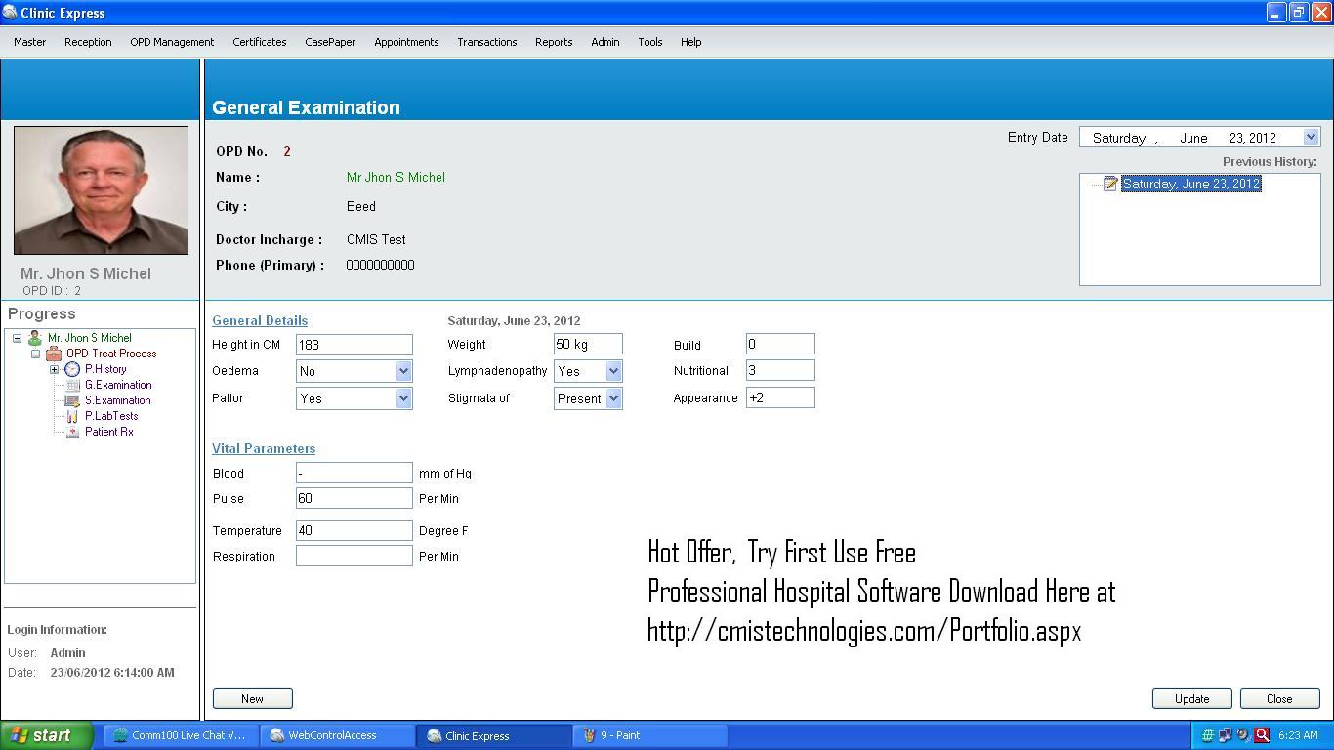
Task: Click the Update button
Action: tap(1191, 698)
